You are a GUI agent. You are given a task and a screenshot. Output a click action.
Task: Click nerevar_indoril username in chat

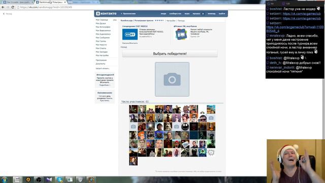pos(282,68)
